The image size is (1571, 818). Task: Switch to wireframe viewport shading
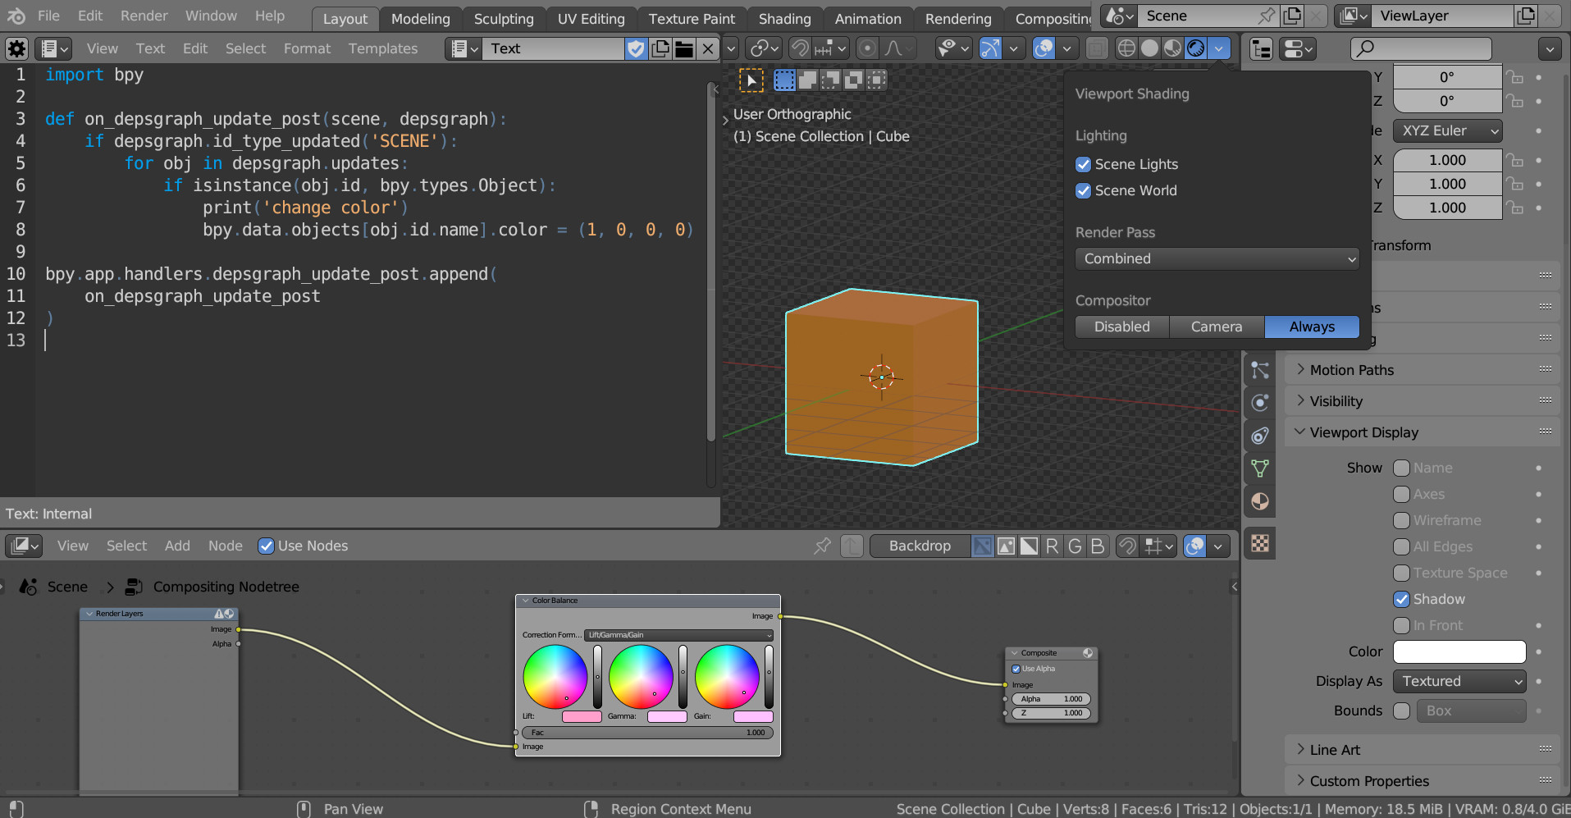(x=1127, y=49)
